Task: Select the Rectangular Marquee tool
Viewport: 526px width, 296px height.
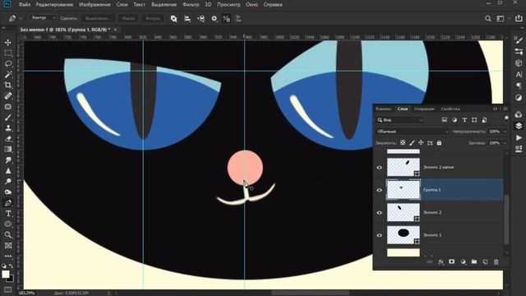Action: (x=8, y=53)
